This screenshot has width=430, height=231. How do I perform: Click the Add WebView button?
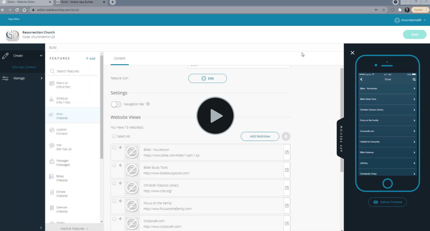pyautogui.click(x=260, y=136)
